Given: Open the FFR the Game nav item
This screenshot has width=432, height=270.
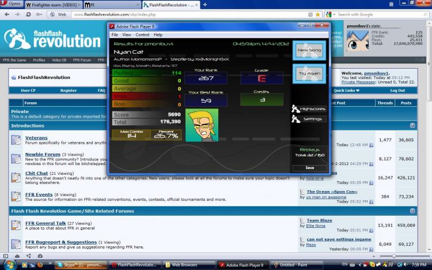Looking at the screenshot, I should (x=14, y=60).
